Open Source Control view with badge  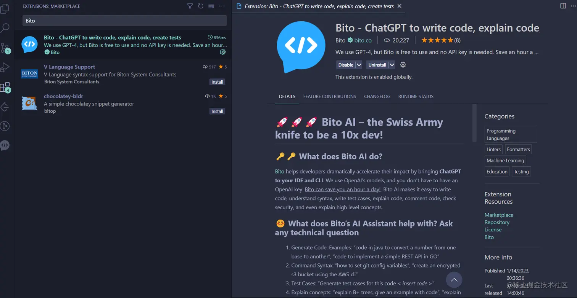(5, 48)
